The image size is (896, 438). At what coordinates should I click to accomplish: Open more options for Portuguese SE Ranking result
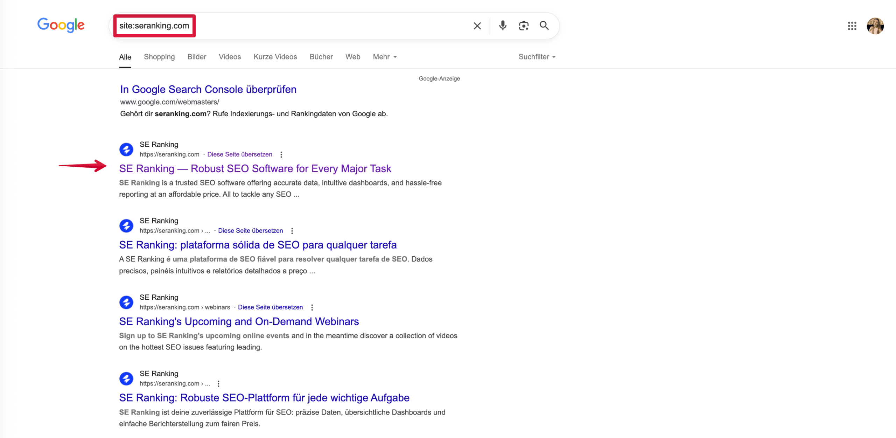coord(292,231)
